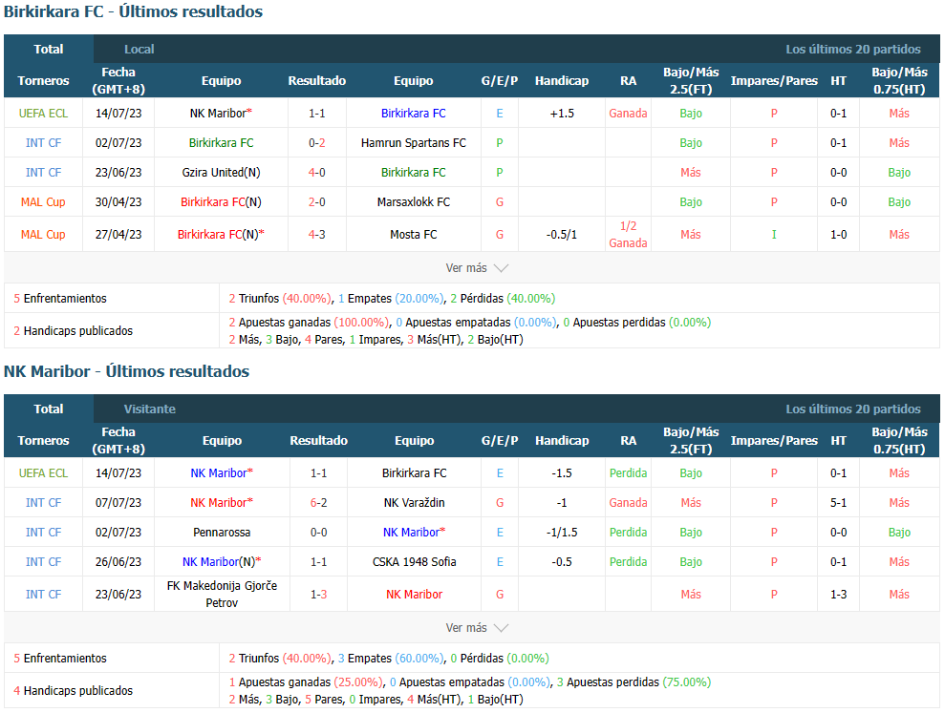Screen dimensions: 945x713
Task: Switch to Visitante tab for NK Maribor
Action: click(149, 409)
